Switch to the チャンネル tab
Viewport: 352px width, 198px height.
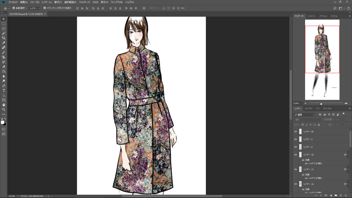point(327,109)
